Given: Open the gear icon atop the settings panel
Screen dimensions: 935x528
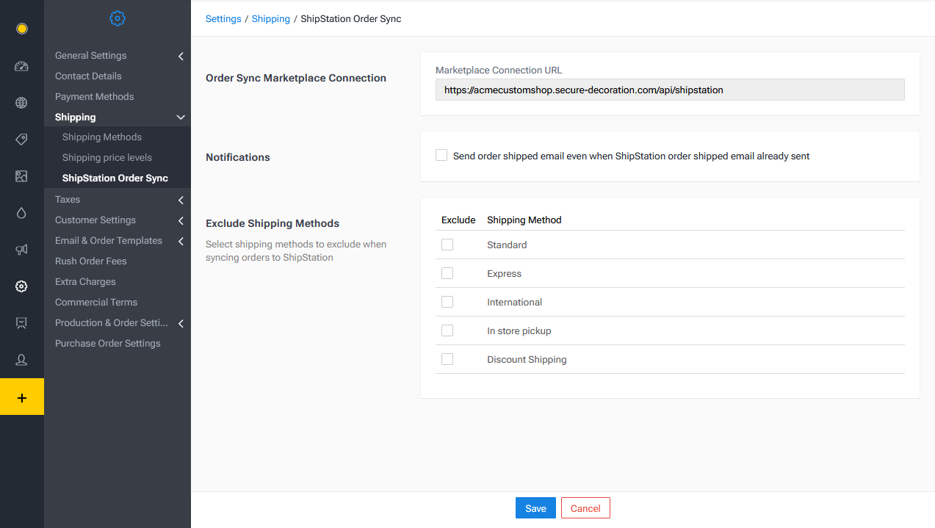Looking at the screenshot, I should tap(118, 18).
